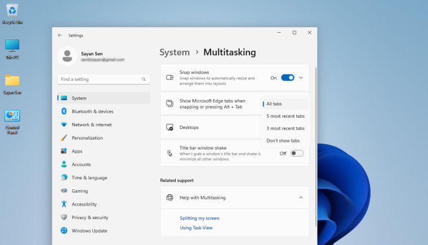Image resolution: width=428 pixels, height=245 pixels.
Task: Click the Accessibility figure icon
Action: [64, 204]
